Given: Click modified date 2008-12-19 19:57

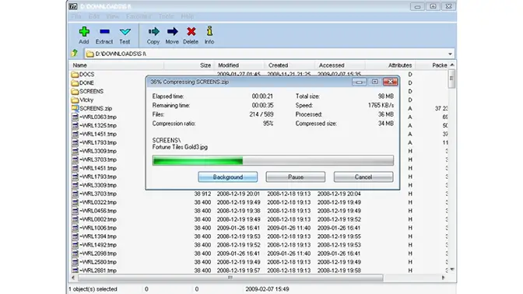Looking at the screenshot, I should click(x=238, y=271).
